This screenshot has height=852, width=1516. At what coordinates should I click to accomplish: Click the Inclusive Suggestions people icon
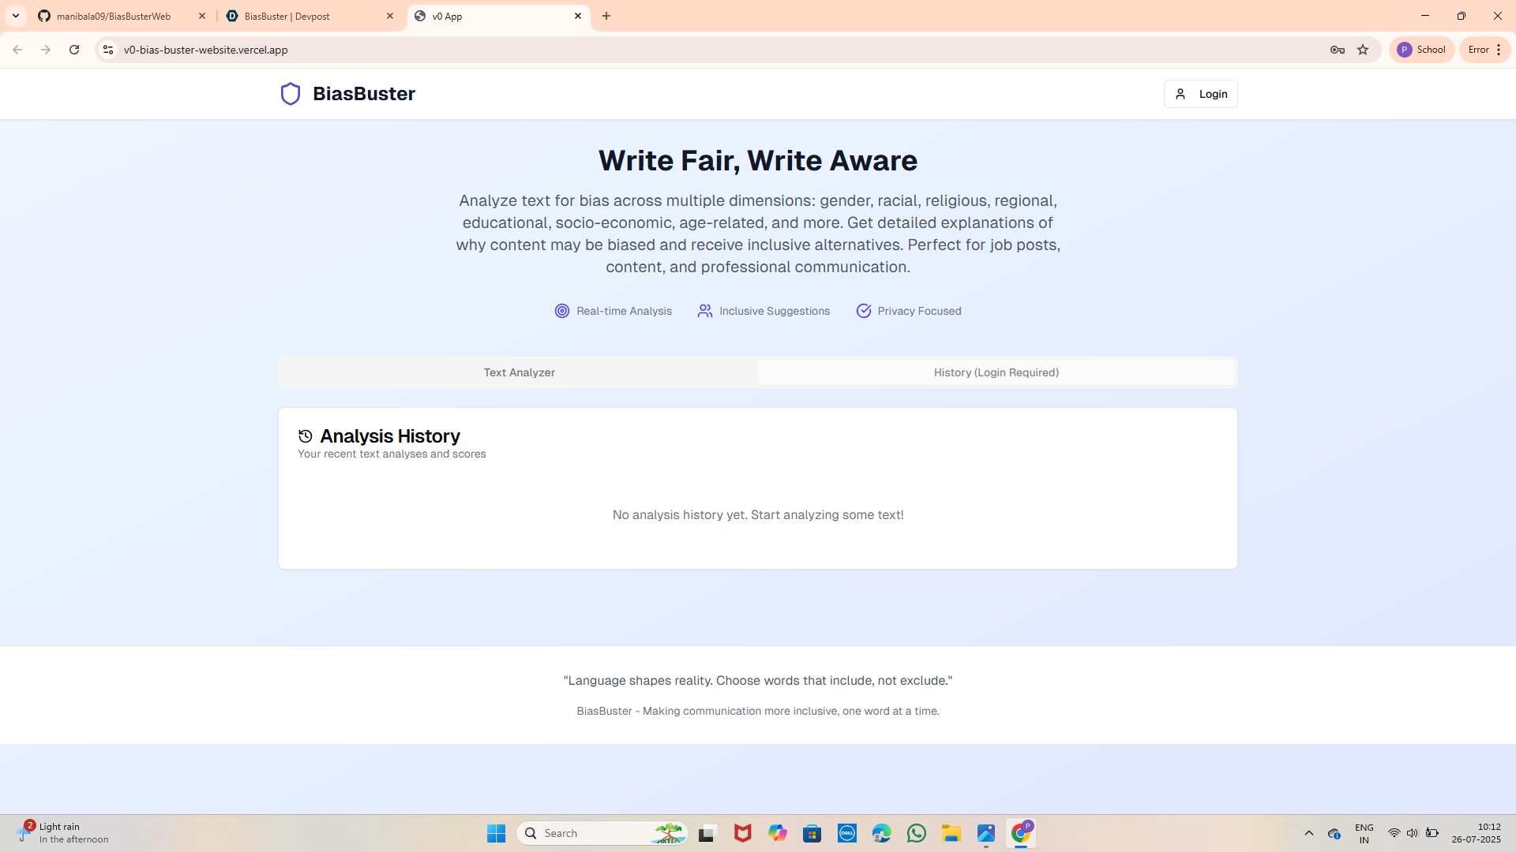click(705, 311)
